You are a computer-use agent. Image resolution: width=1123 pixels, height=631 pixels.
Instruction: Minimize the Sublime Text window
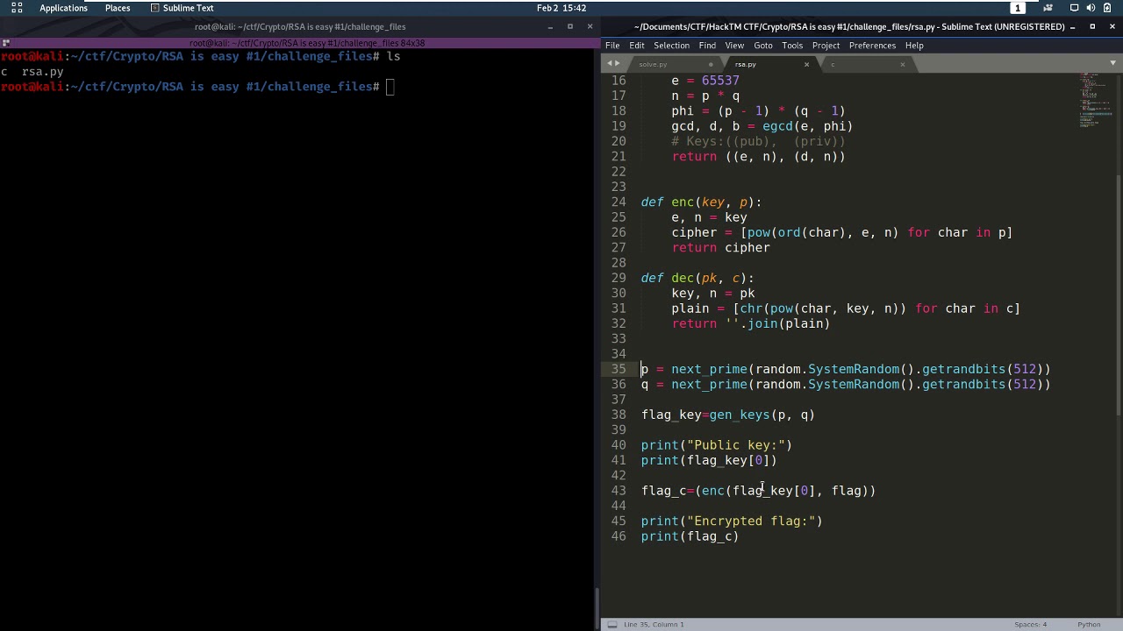1073,26
